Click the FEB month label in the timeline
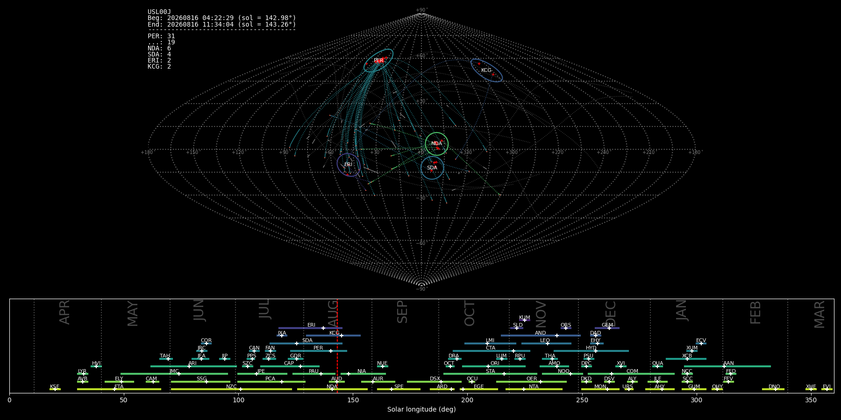 (x=755, y=313)
